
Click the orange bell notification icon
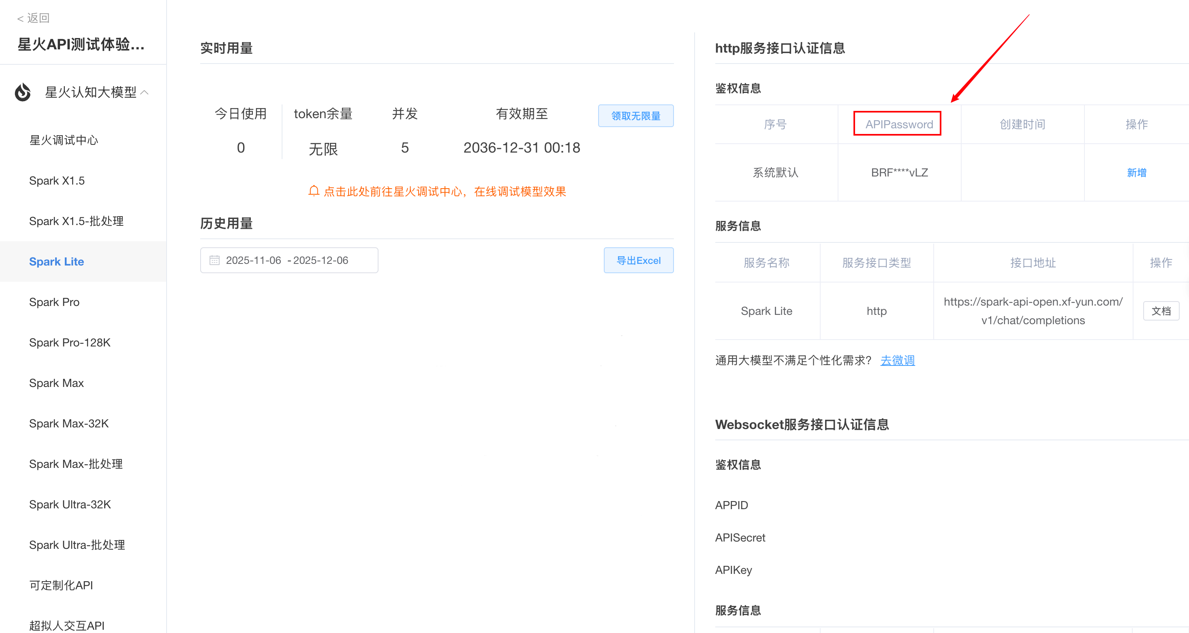tap(314, 191)
